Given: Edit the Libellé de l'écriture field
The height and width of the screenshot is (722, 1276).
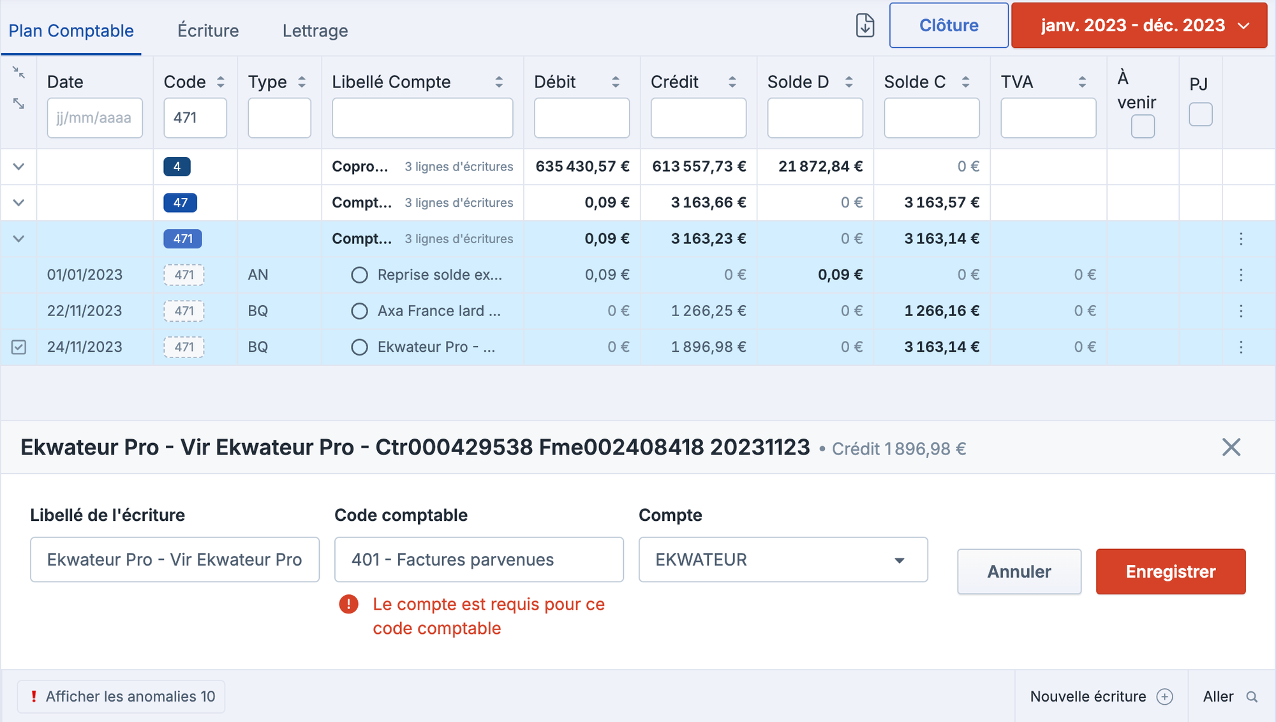Looking at the screenshot, I should point(175,560).
